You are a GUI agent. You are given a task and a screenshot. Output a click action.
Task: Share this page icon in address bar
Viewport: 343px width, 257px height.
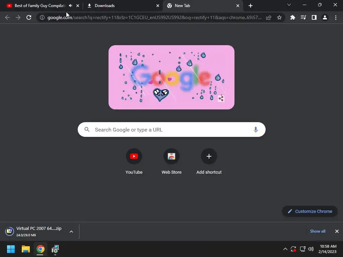tap(269, 17)
